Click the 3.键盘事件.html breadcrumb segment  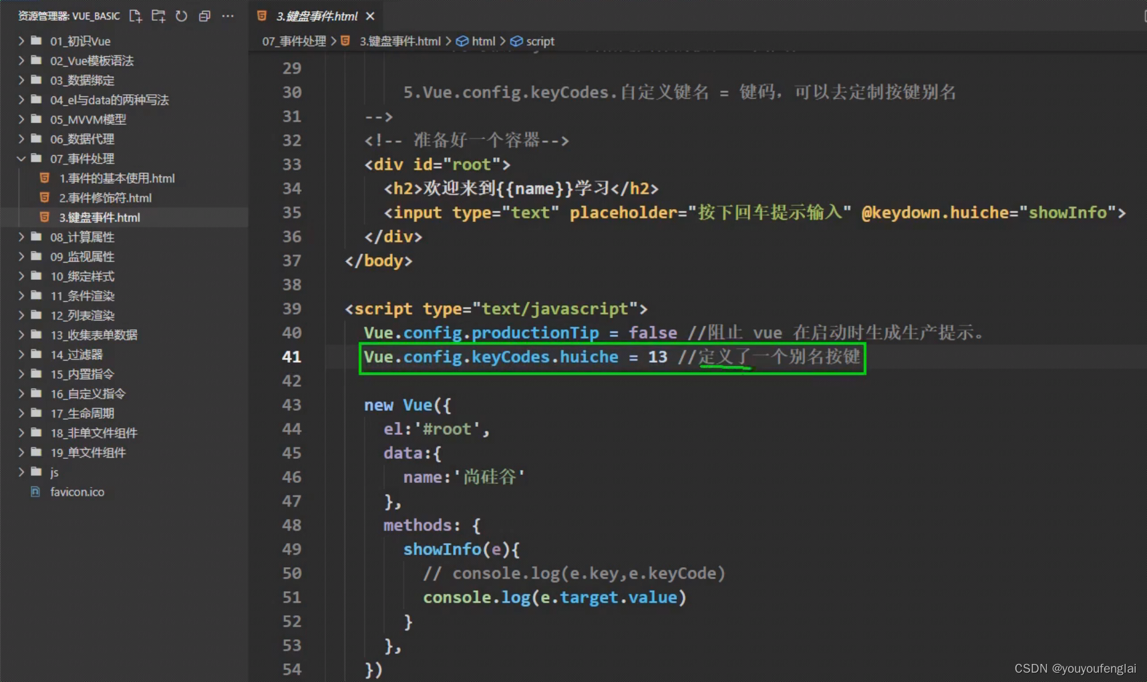coord(400,41)
